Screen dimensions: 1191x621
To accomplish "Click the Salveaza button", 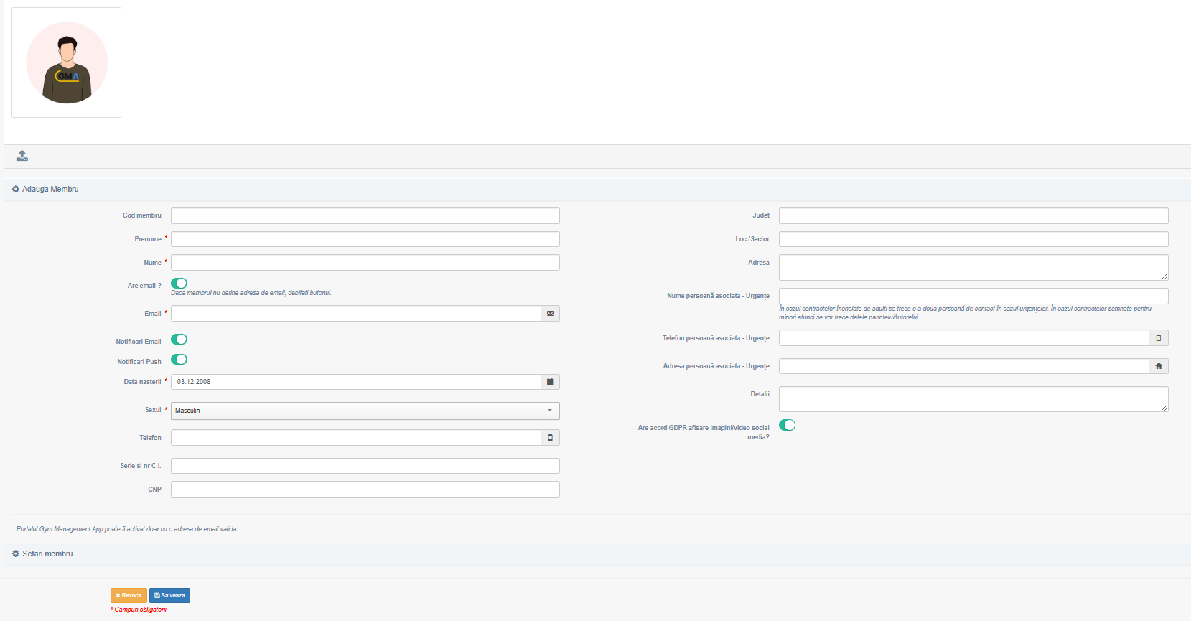I will click(169, 596).
